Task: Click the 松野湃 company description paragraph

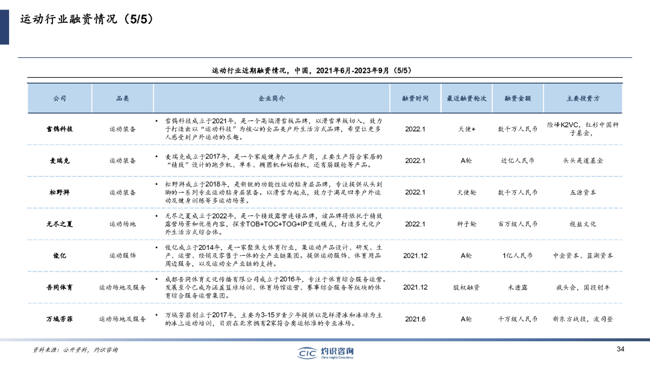Action: tap(273, 192)
